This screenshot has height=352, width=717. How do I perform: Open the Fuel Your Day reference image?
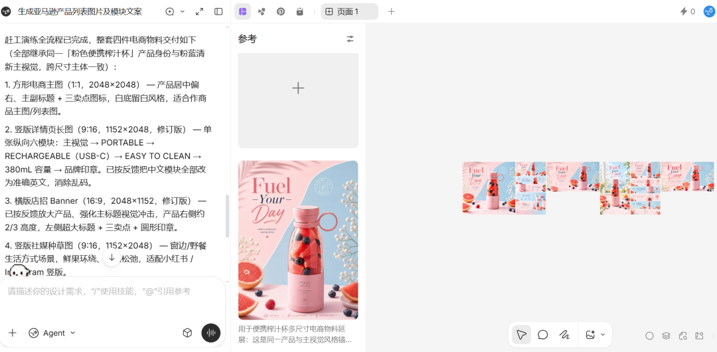pyautogui.click(x=298, y=240)
